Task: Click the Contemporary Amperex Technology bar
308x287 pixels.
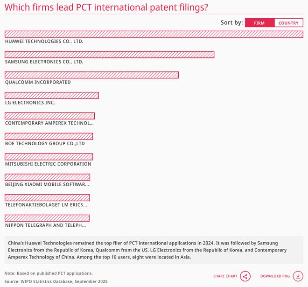Action: tap(49, 116)
